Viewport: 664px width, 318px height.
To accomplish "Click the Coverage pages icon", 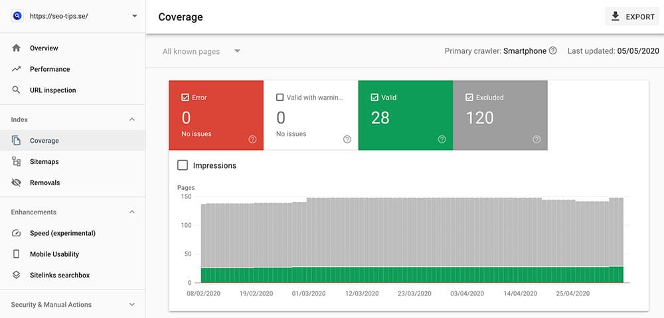I will [16, 141].
